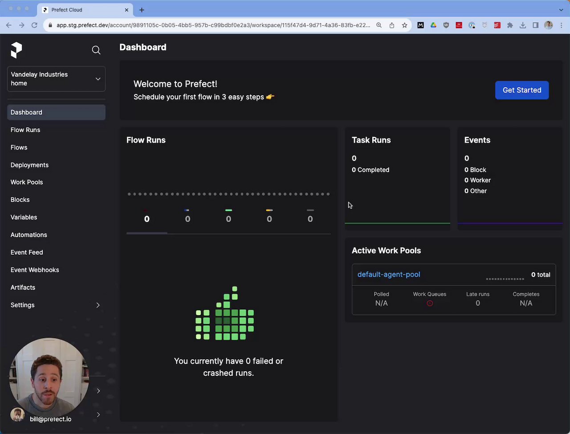Click the Chrome profile avatar in the toolbar
Image resolution: width=570 pixels, height=434 pixels.
click(549, 25)
